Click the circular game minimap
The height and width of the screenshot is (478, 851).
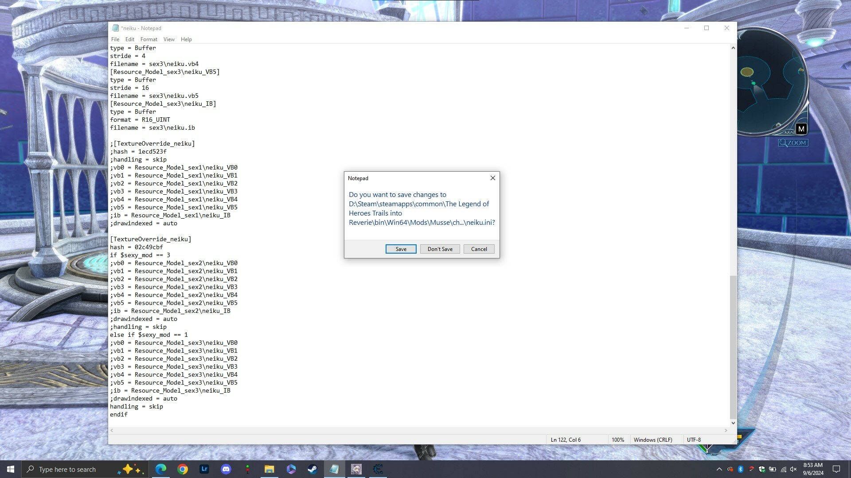pos(773,82)
